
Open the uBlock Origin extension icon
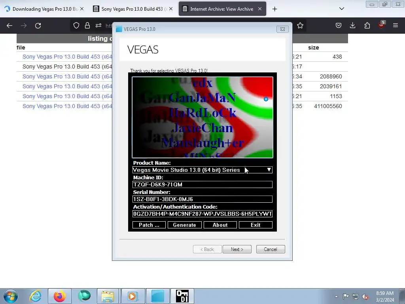coord(381,25)
